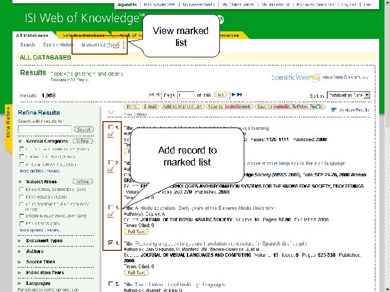Image resolution: width=390 pixels, height=292 pixels.
Task: Open View Web Results link
Action: 346,77
